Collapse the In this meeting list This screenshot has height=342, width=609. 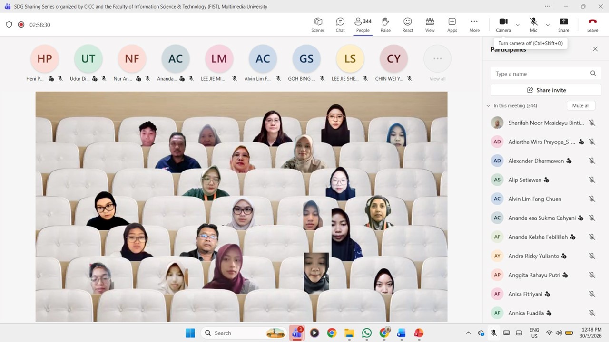pos(488,106)
